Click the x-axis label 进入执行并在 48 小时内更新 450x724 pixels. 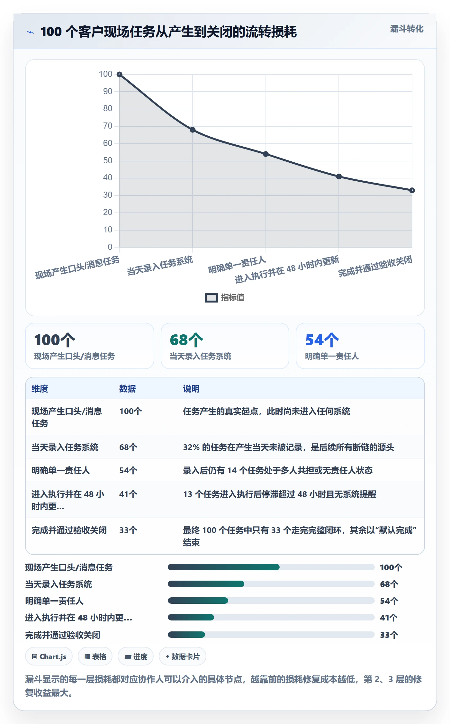click(x=287, y=269)
